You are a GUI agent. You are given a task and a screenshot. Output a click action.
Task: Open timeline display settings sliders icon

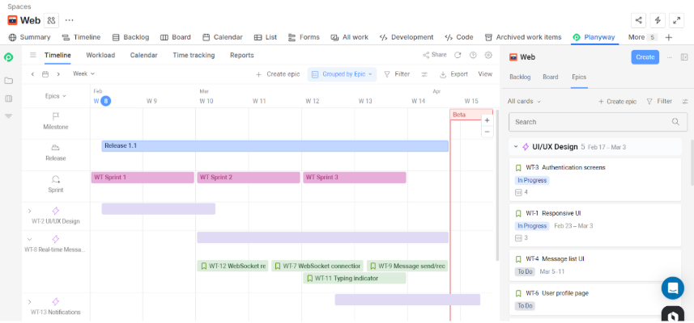coord(424,74)
